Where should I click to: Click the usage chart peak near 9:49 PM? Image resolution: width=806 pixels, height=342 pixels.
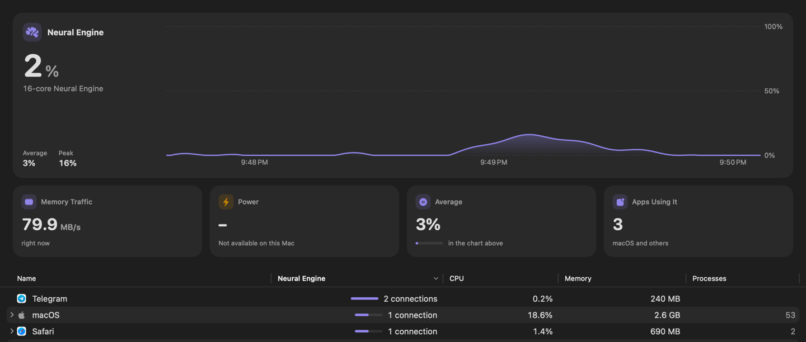[x=528, y=135]
